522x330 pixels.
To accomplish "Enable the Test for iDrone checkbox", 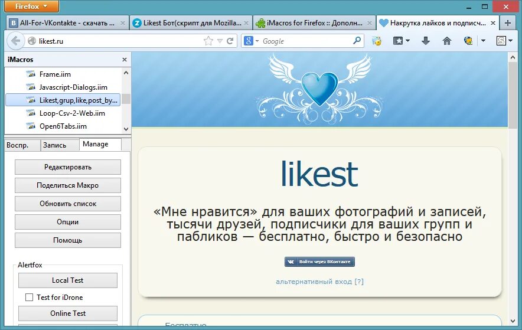I will pos(30,297).
